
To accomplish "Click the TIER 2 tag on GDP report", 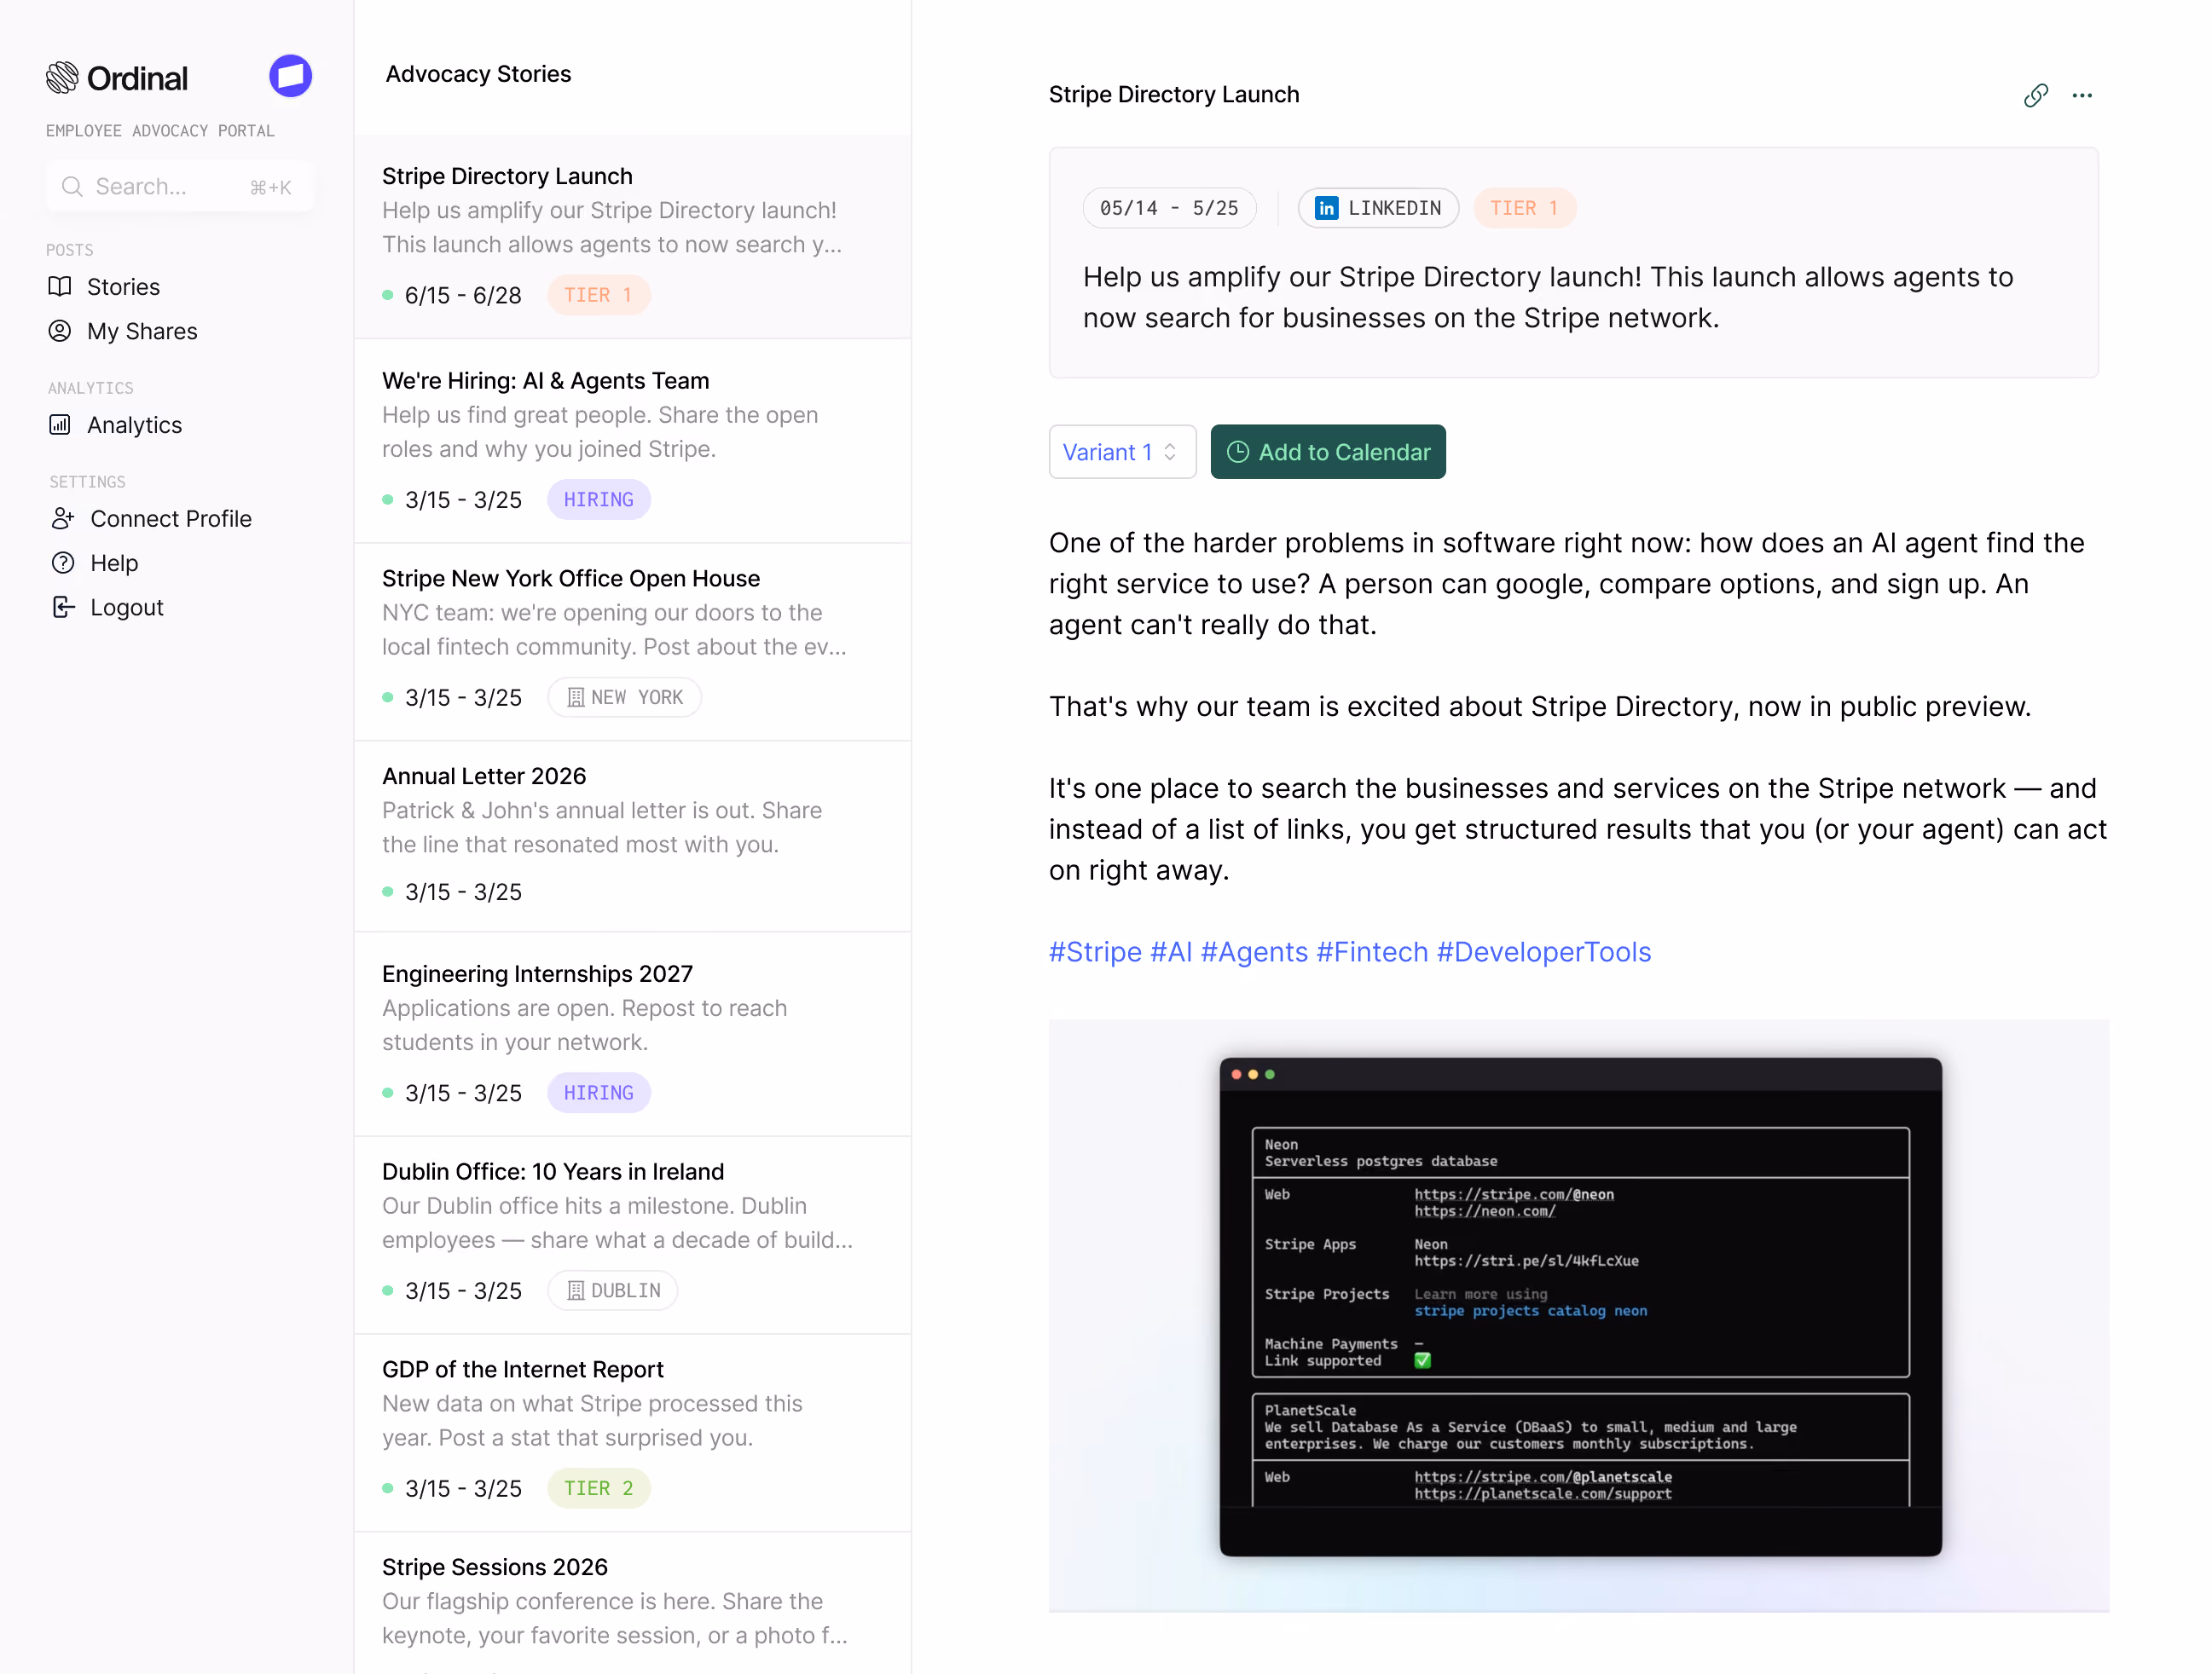I will pos(598,1488).
